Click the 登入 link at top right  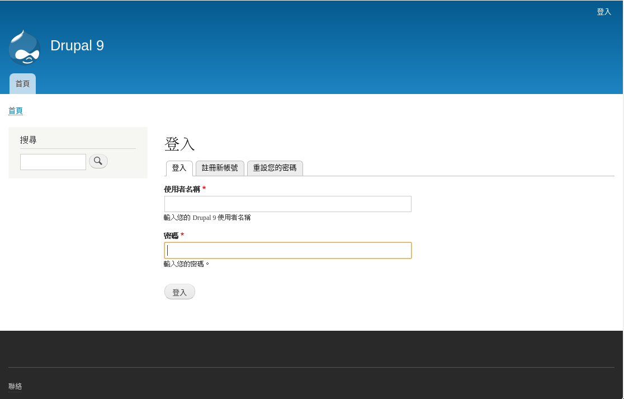click(604, 11)
